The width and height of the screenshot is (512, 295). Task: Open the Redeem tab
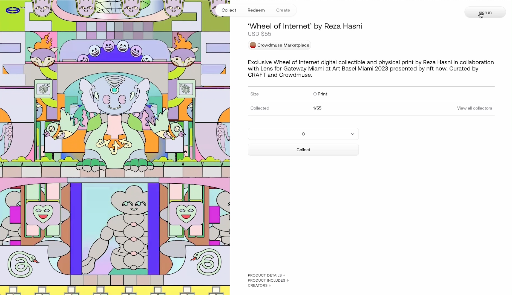(x=256, y=10)
